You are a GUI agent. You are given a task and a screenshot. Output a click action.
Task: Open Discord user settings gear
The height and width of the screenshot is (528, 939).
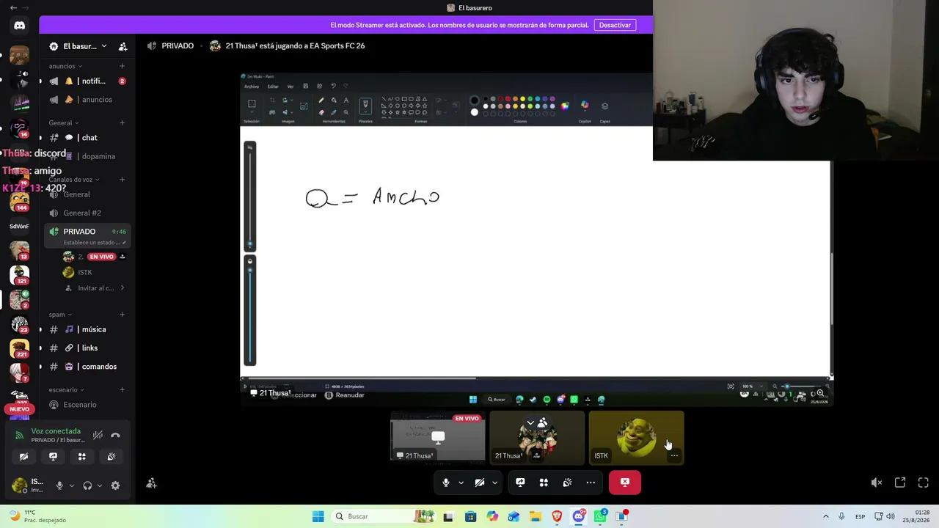[x=115, y=485]
